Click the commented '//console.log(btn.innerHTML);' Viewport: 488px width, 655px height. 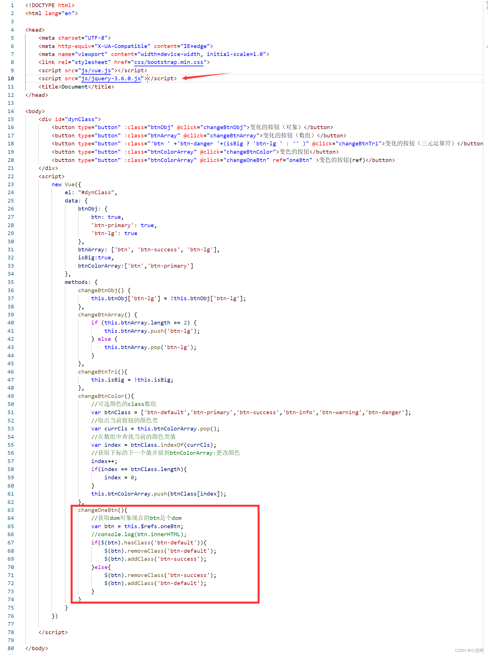139,534
